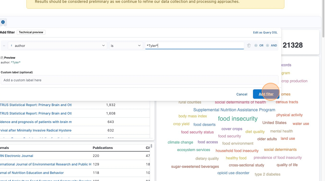
Task: Open the Statistical Report row with 1,932 citations
Action: click(x=36, y=105)
